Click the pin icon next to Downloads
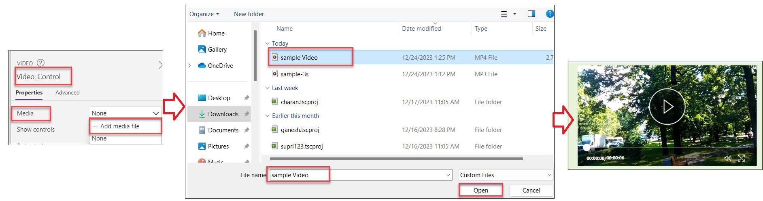The image size is (763, 201). (247, 114)
